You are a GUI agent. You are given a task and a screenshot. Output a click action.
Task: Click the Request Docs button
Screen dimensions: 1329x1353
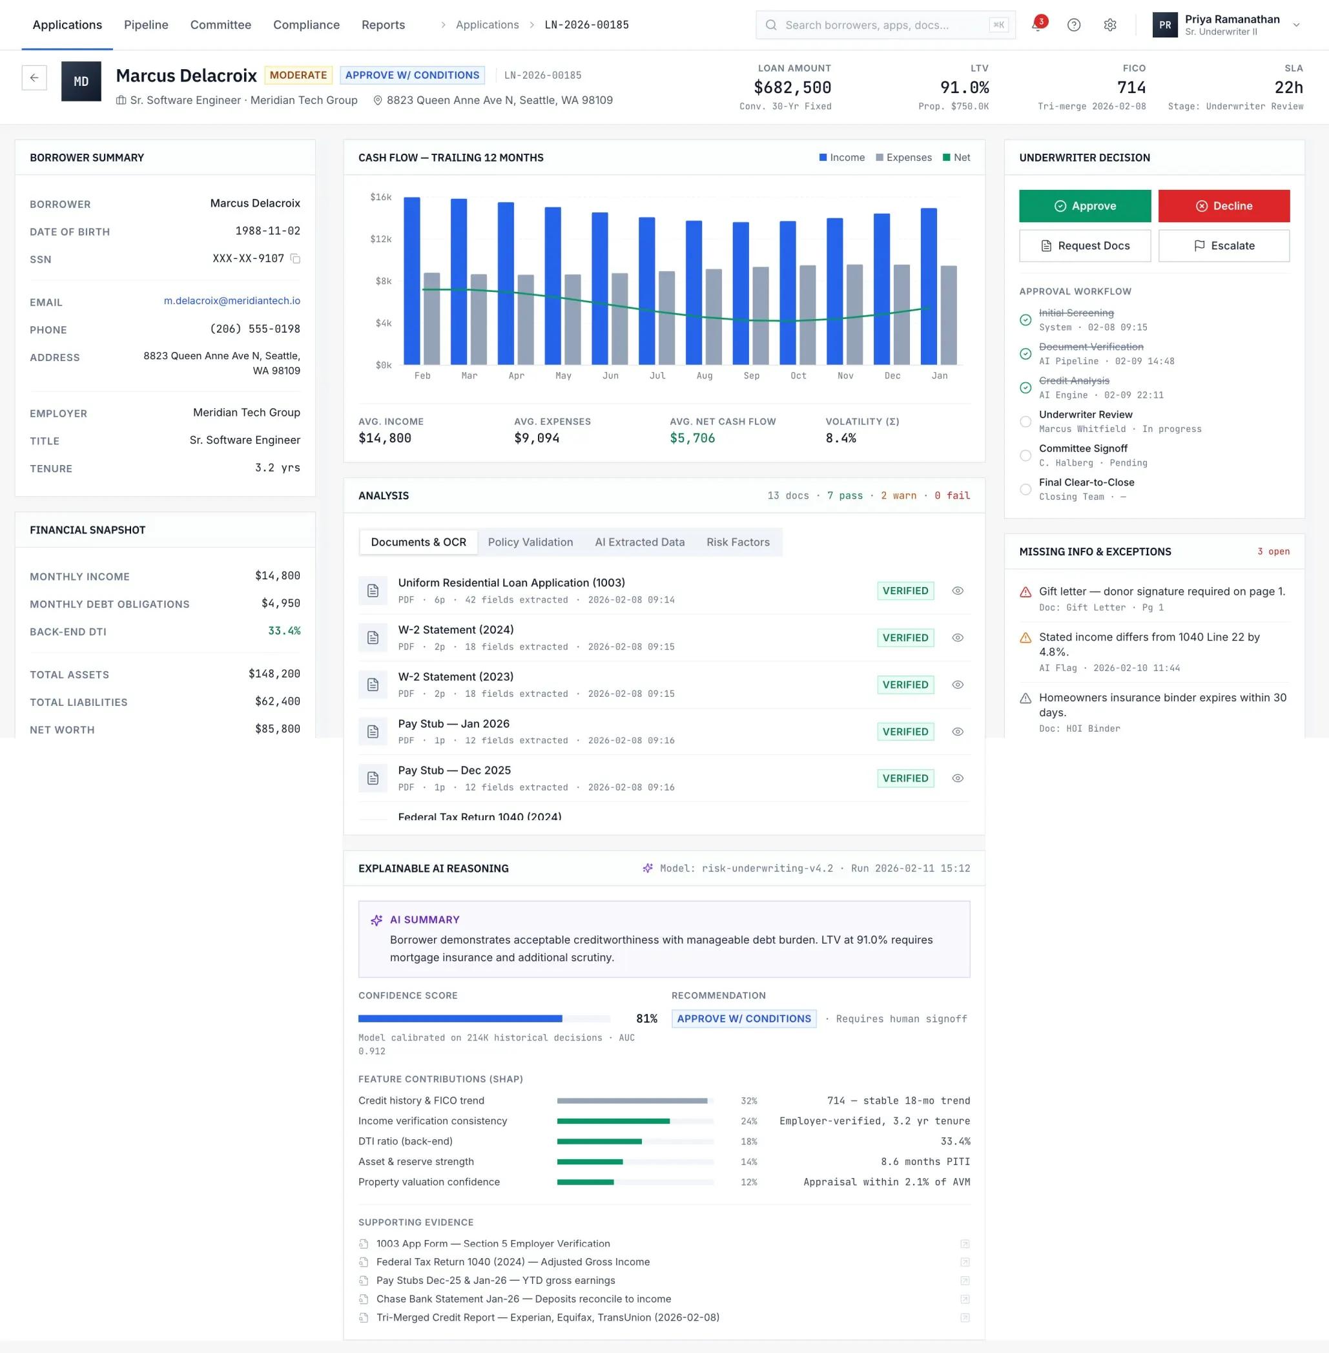[x=1085, y=246]
